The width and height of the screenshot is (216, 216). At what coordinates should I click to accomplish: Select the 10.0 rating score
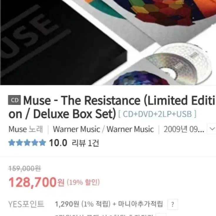[58, 143]
